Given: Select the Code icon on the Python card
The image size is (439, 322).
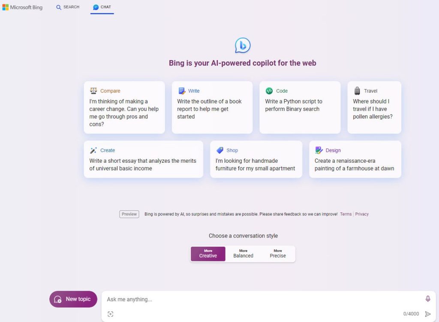Looking at the screenshot, I should click(269, 91).
